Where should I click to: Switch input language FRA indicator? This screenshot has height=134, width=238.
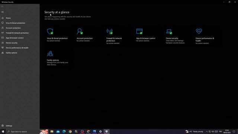point(221,131)
